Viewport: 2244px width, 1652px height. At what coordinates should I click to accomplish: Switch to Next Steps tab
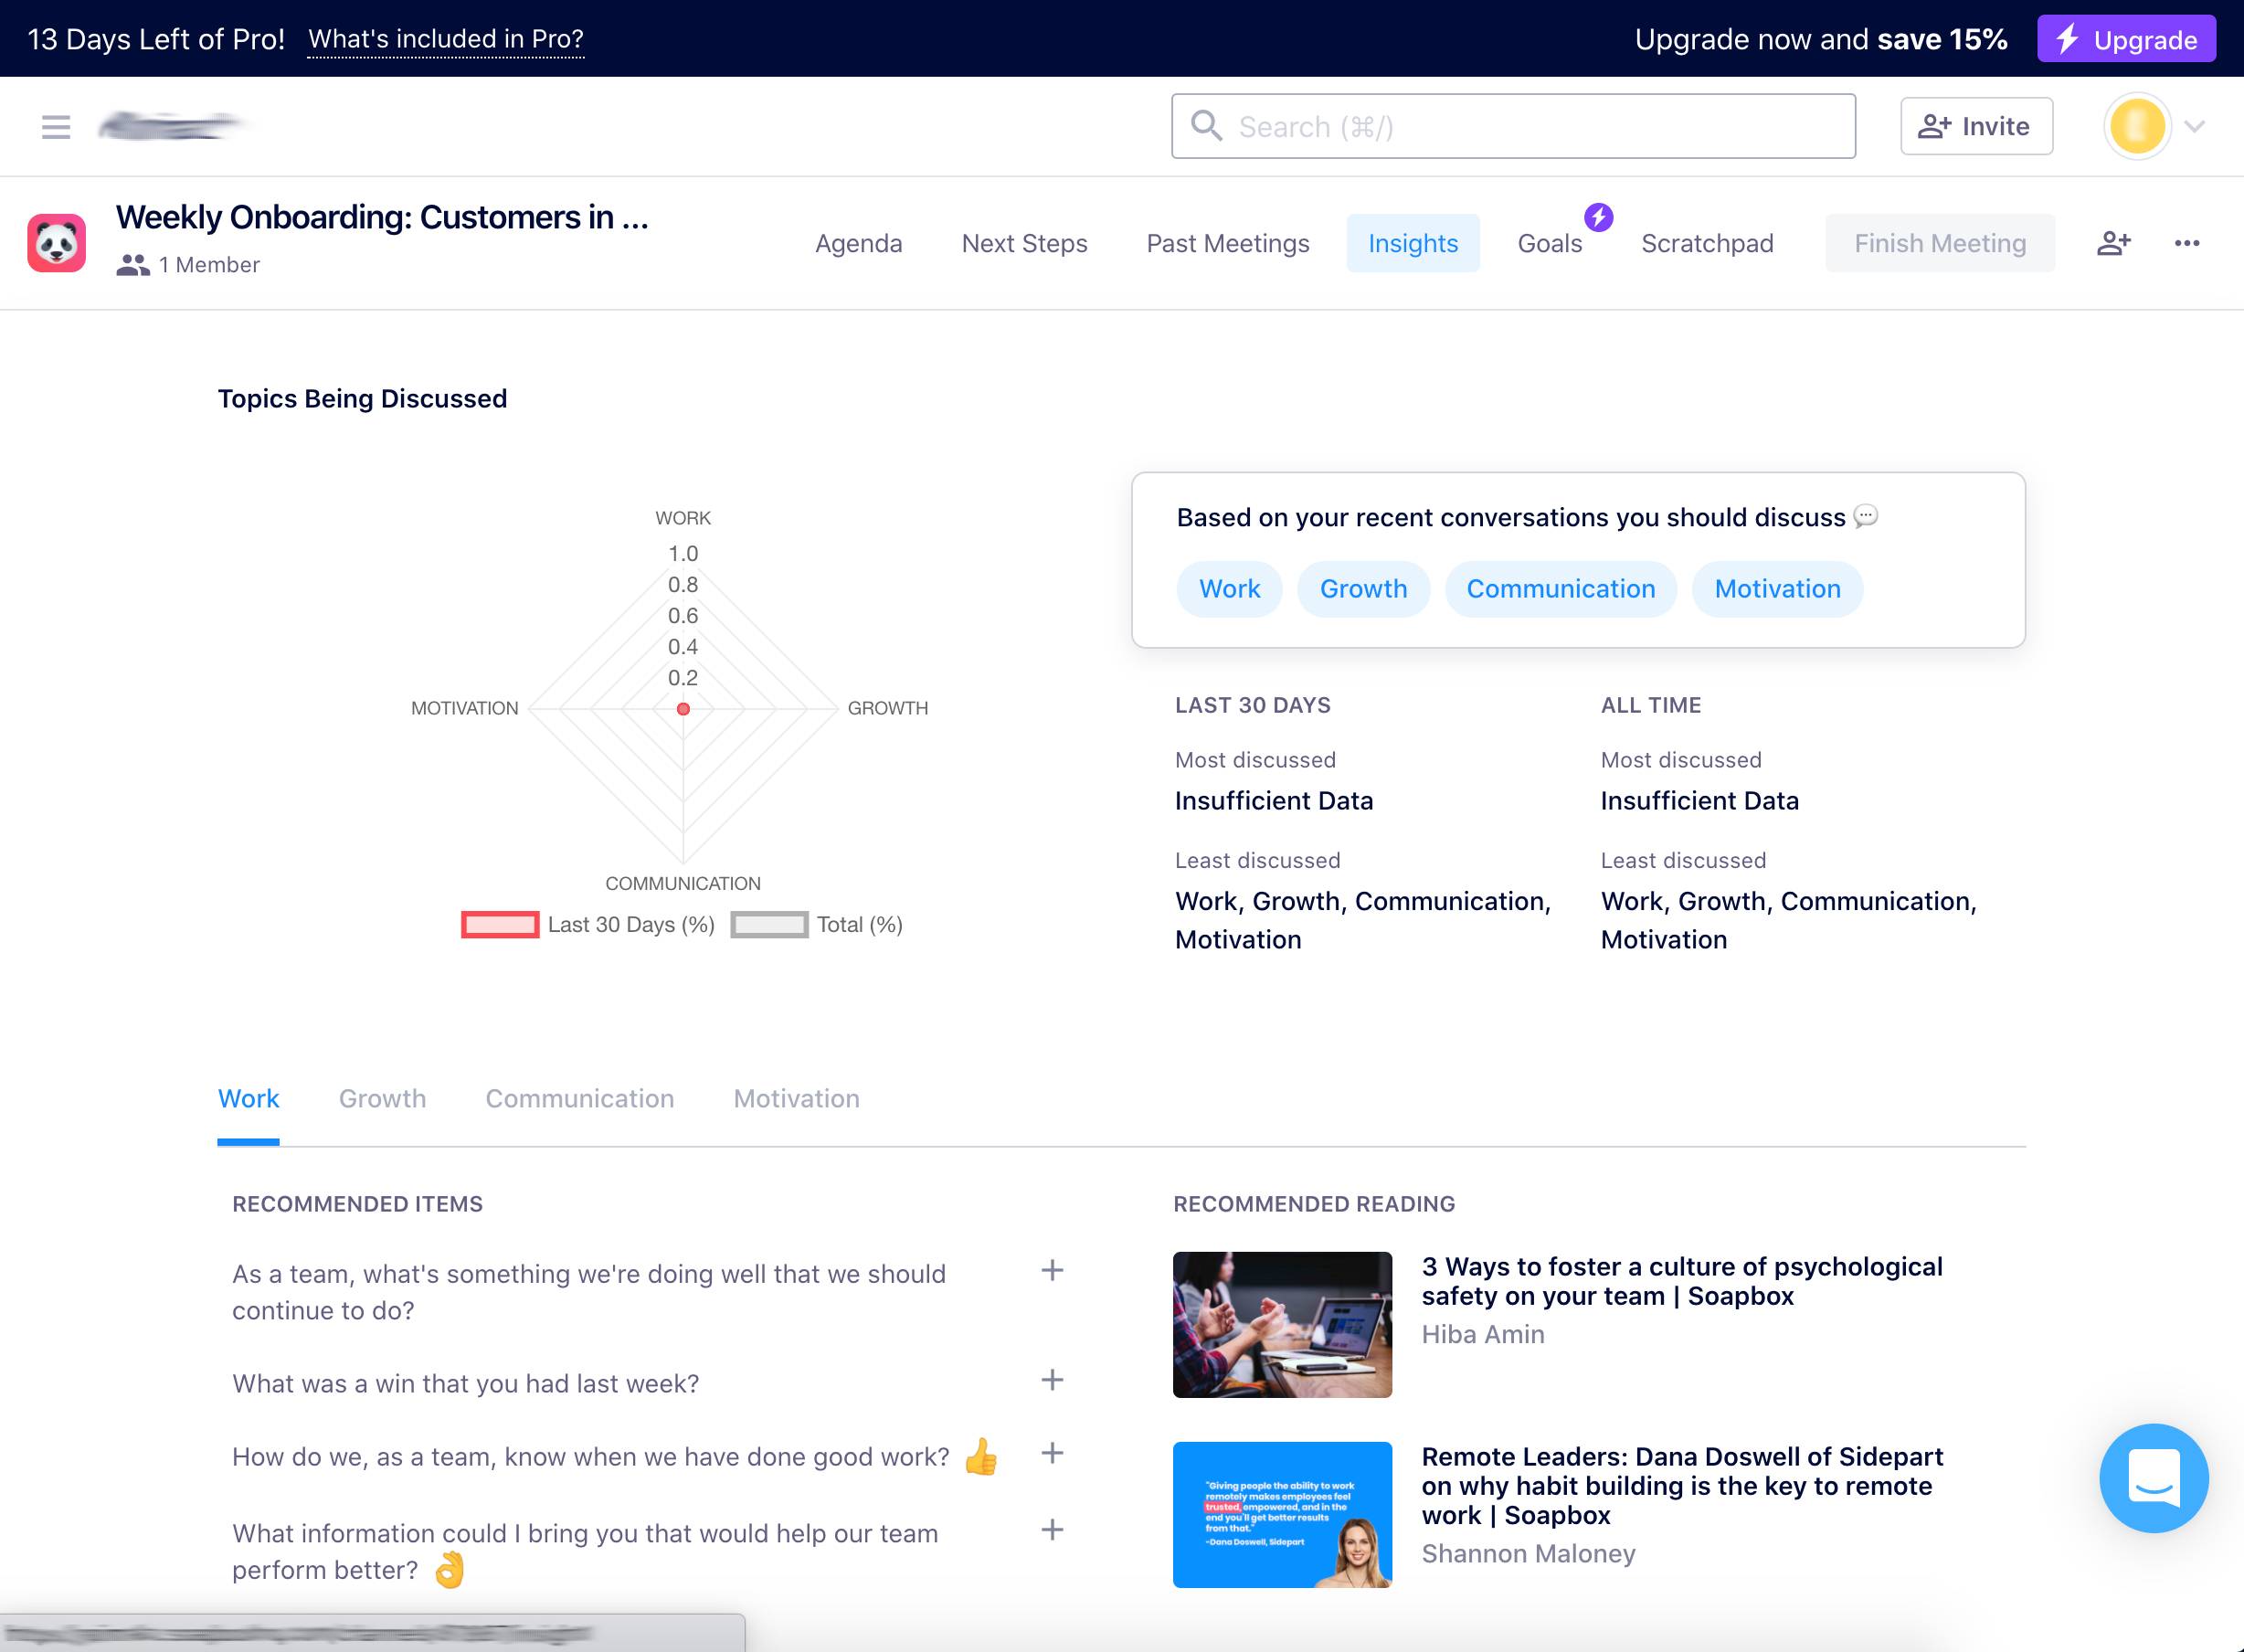pyautogui.click(x=1024, y=243)
